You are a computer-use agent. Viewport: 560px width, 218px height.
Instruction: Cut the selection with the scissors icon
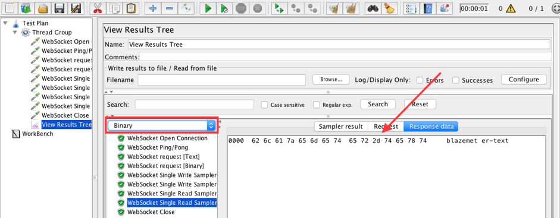(97, 8)
